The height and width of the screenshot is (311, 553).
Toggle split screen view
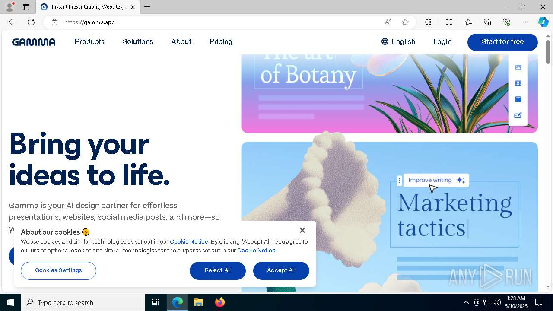click(449, 22)
